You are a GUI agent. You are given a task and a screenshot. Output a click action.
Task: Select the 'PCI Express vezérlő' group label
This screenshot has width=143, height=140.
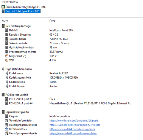(x=17, y=95)
